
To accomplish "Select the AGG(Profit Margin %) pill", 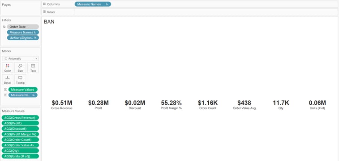I will [x=20, y=134].
